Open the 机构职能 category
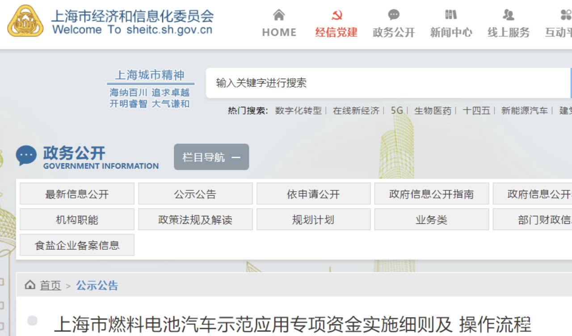572x336 pixels. tap(77, 219)
